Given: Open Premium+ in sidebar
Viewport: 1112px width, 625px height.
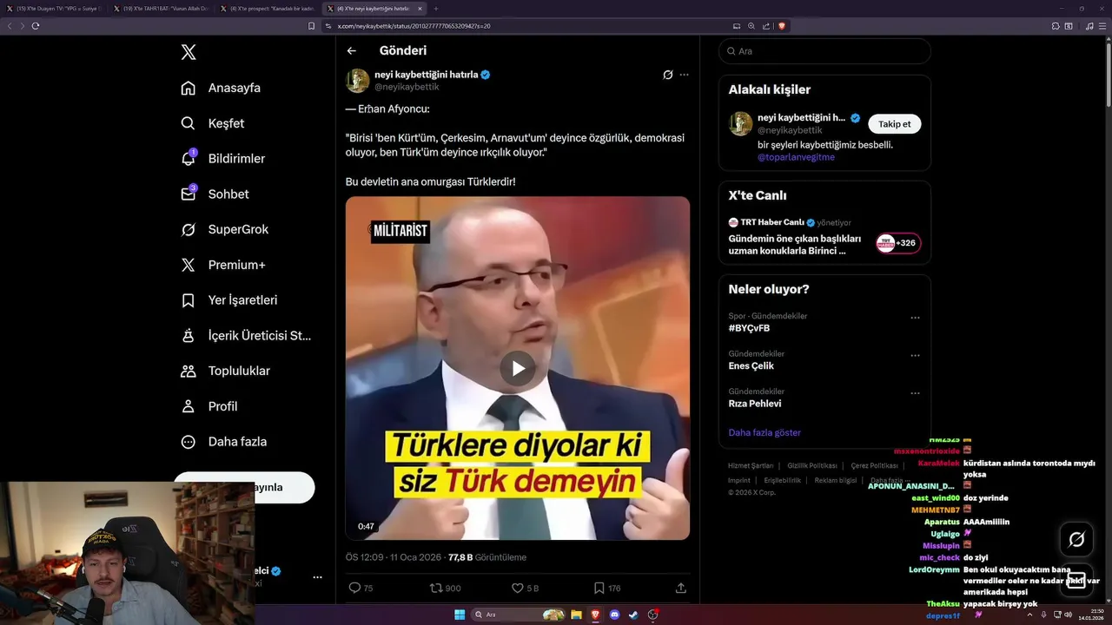Looking at the screenshot, I should (x=222, y=265).
